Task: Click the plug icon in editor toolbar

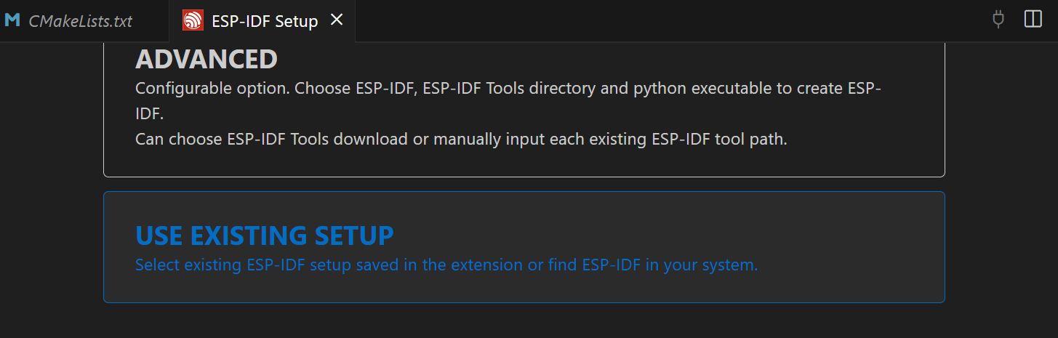Action: coord(998,20)
